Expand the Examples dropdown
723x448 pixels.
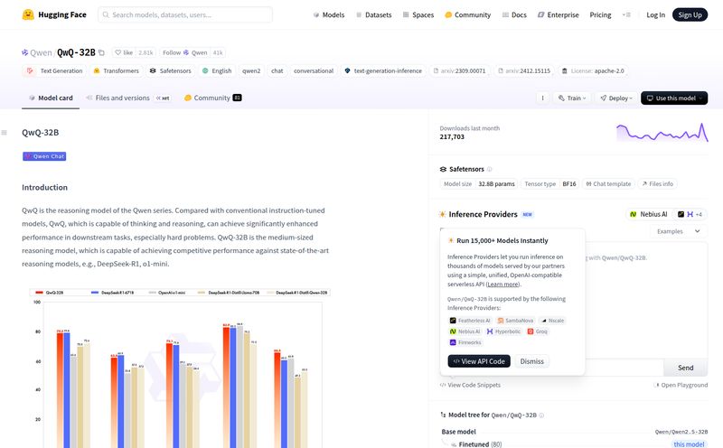pyautogui.click(x=680, y=231)
